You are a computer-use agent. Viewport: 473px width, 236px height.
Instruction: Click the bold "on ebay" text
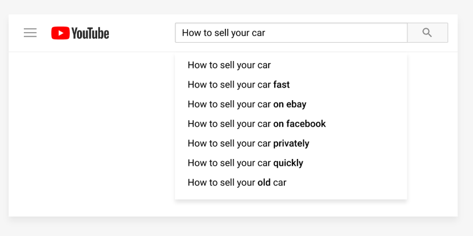click(290, 104)
